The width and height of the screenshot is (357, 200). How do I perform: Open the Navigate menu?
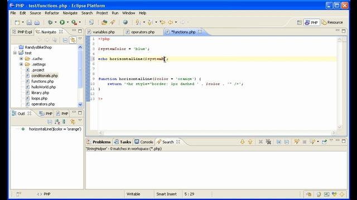click(70, 13)
